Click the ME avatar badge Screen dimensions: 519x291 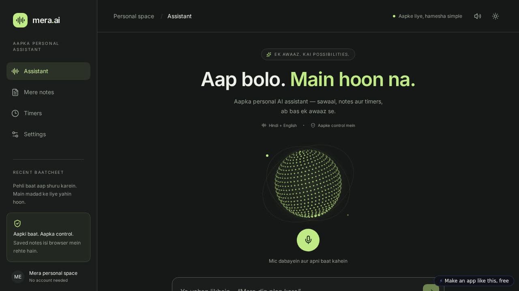(x=18, y=277)
